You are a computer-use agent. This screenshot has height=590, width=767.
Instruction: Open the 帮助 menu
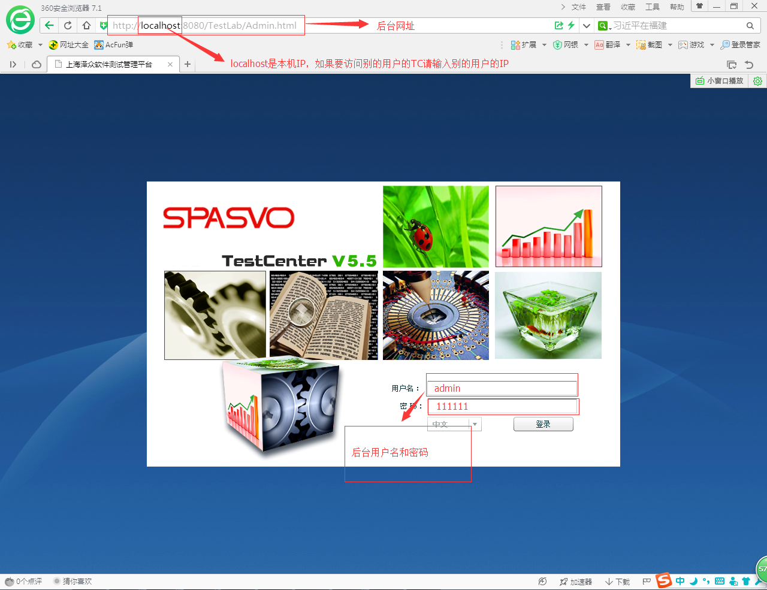[x=677, y=7]
